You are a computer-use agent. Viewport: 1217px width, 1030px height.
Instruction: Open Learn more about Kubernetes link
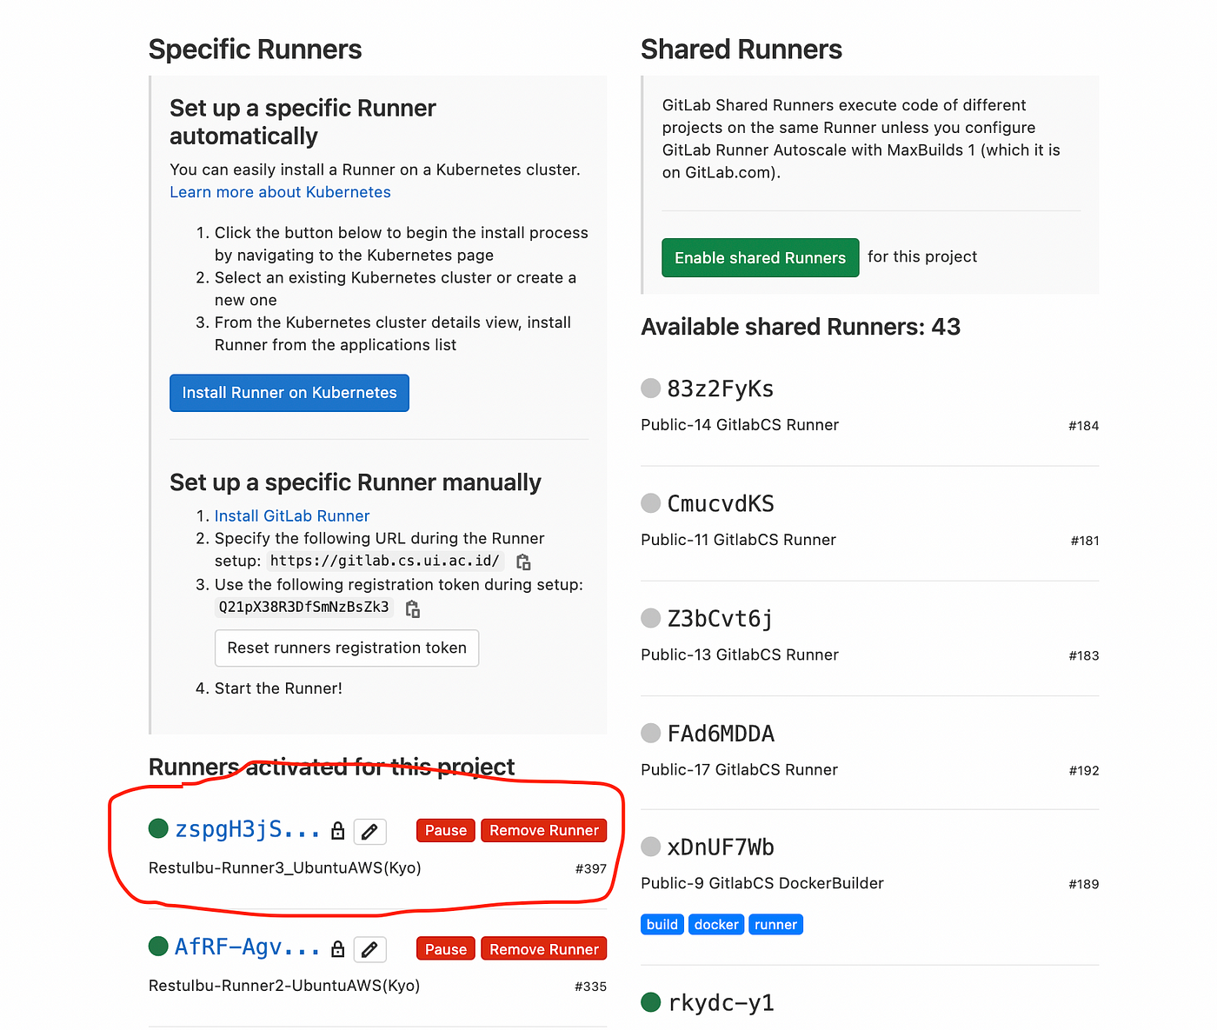click(280, 192)
